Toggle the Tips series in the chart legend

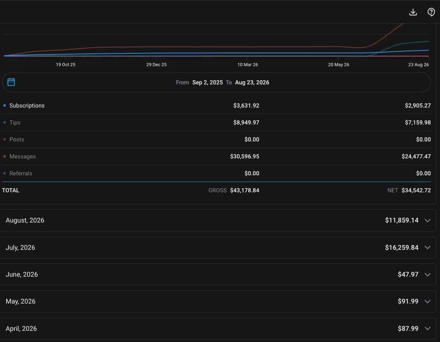tap(12, 122)
